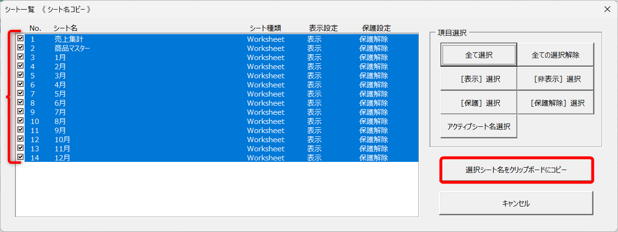Click sheet name 9月 in the list

(60, 130)
